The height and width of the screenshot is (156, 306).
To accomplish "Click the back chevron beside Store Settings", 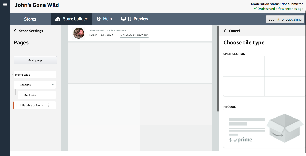I will [x=15, y=31].
